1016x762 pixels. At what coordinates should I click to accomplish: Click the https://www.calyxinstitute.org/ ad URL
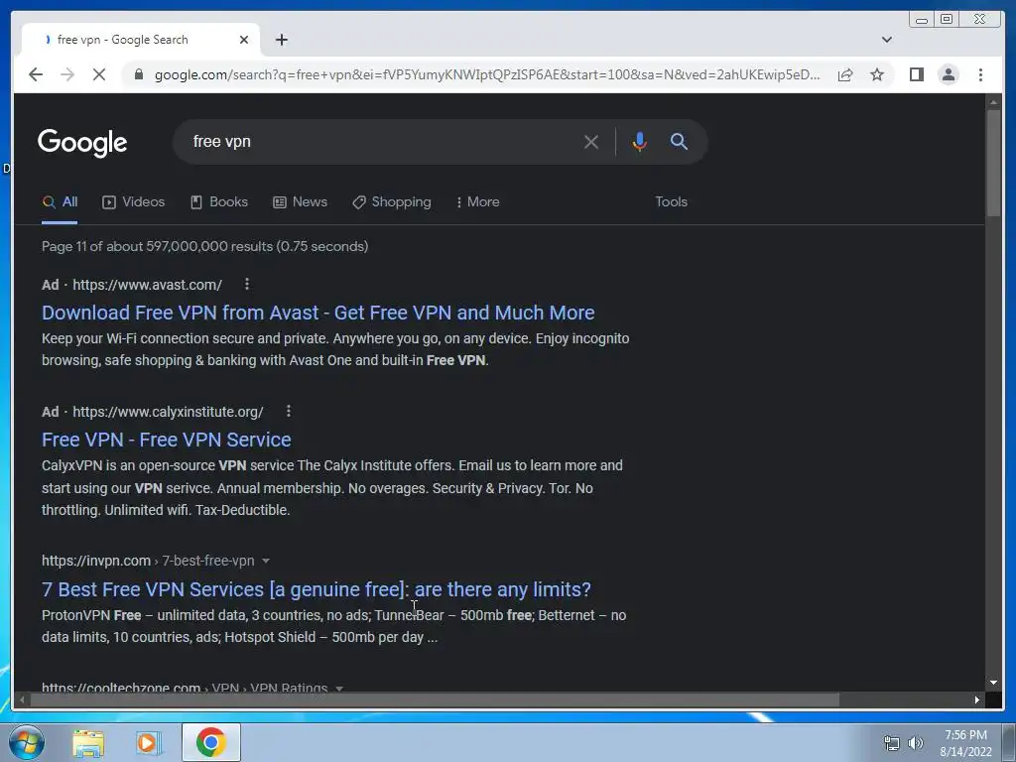(x=168, y=412)
